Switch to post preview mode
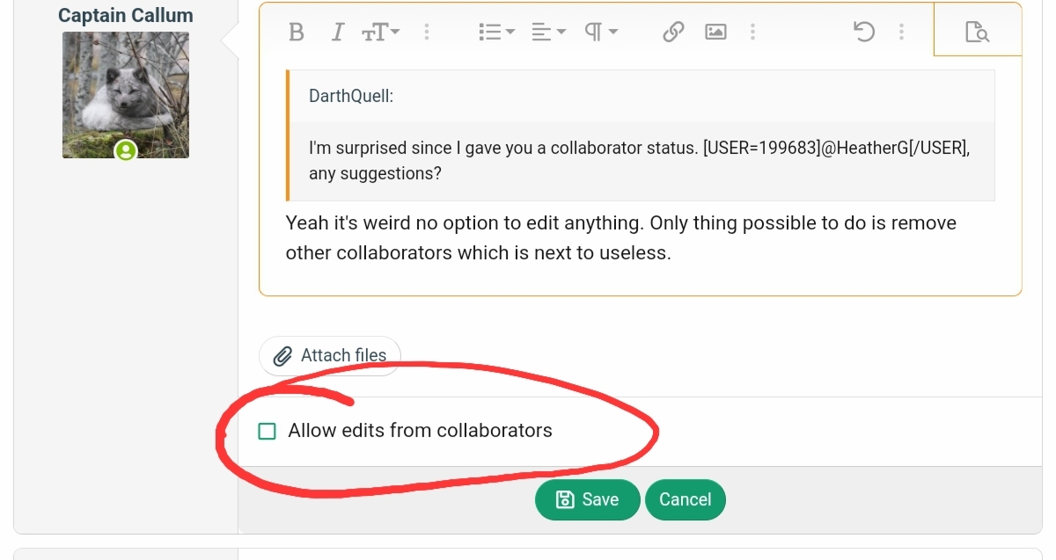Viewport: 1056px width, 560px height. pyautogui.click(x=977, y=33)
